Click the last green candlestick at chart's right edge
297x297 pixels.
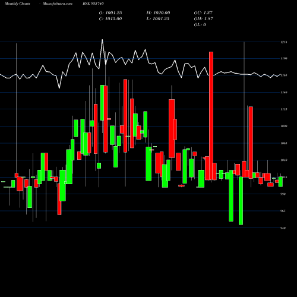280,182
